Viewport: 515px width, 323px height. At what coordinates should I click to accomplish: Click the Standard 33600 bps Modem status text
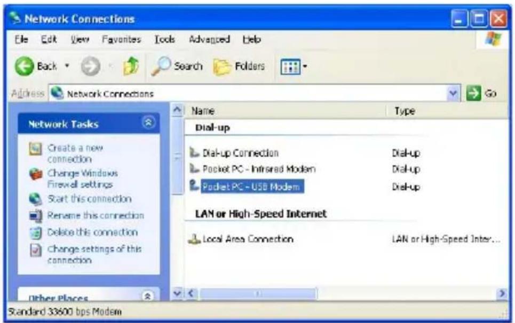(65, 311)
